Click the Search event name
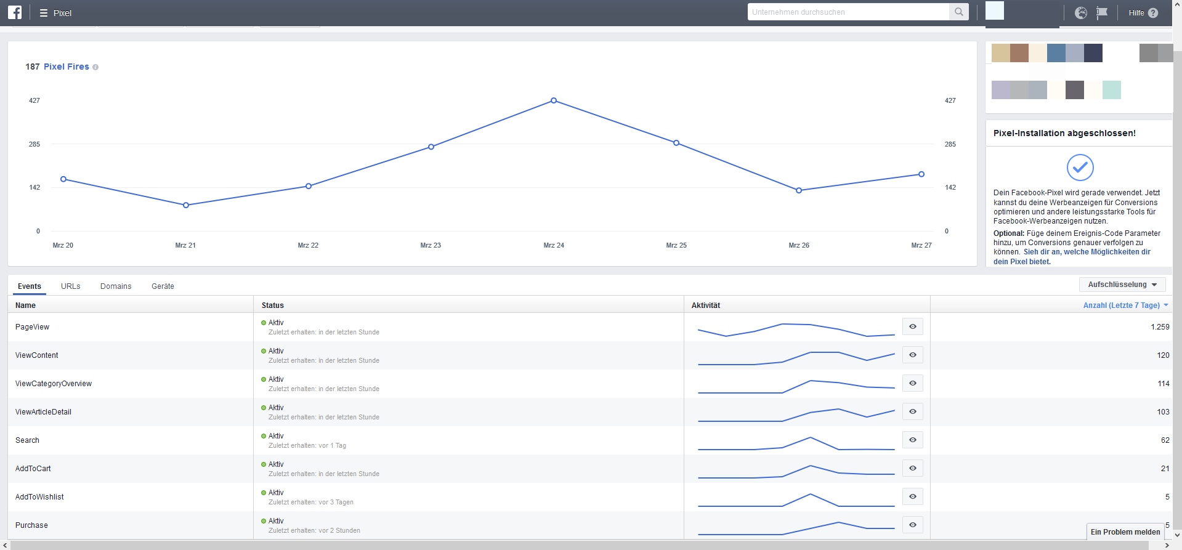Image resolution: width=1182 pixels, height=550 pixels. click(27, 440)
